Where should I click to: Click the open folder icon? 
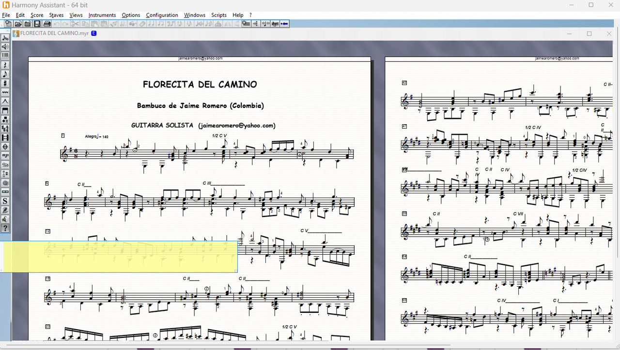[18, 24]
